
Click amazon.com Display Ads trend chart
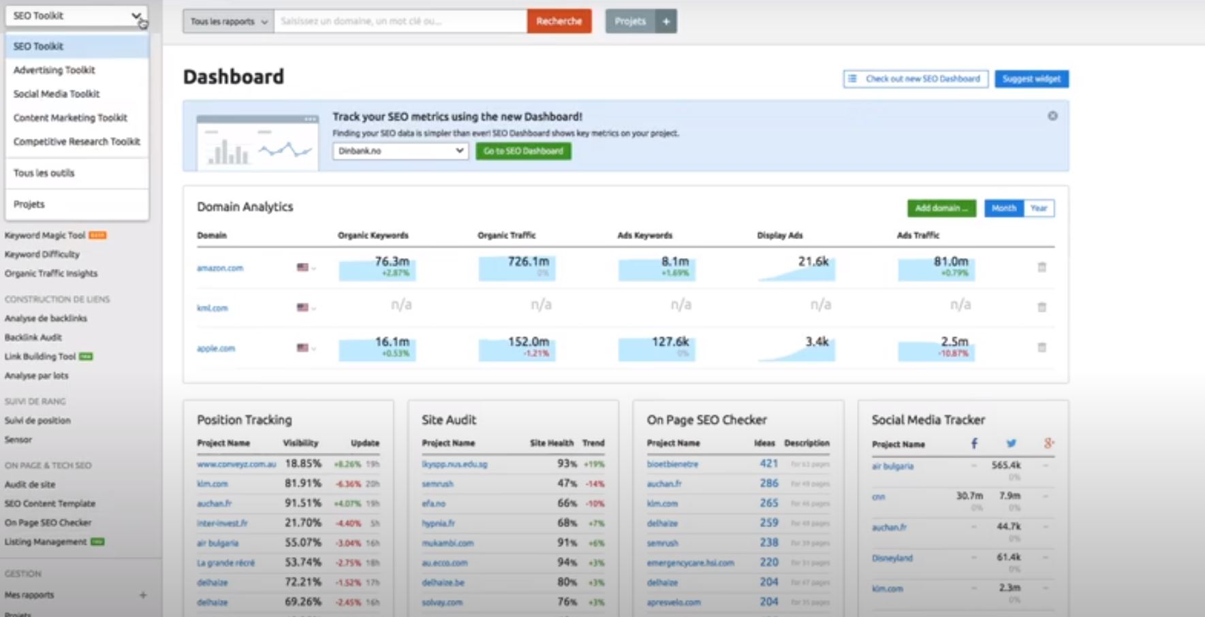pyautogui.click(x=796, y=269)
